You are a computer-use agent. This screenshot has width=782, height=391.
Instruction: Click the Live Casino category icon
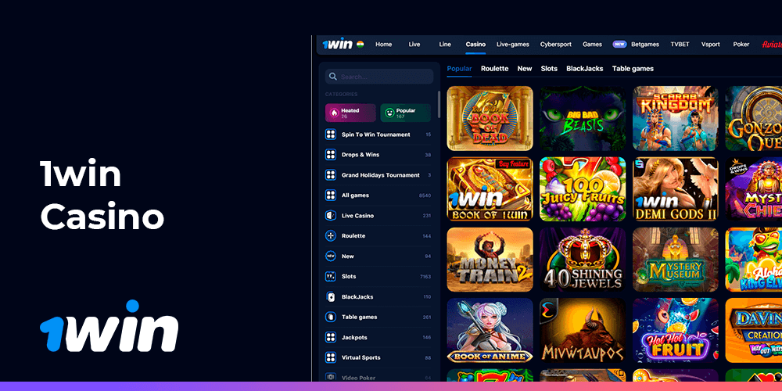(x=331, y=216)
